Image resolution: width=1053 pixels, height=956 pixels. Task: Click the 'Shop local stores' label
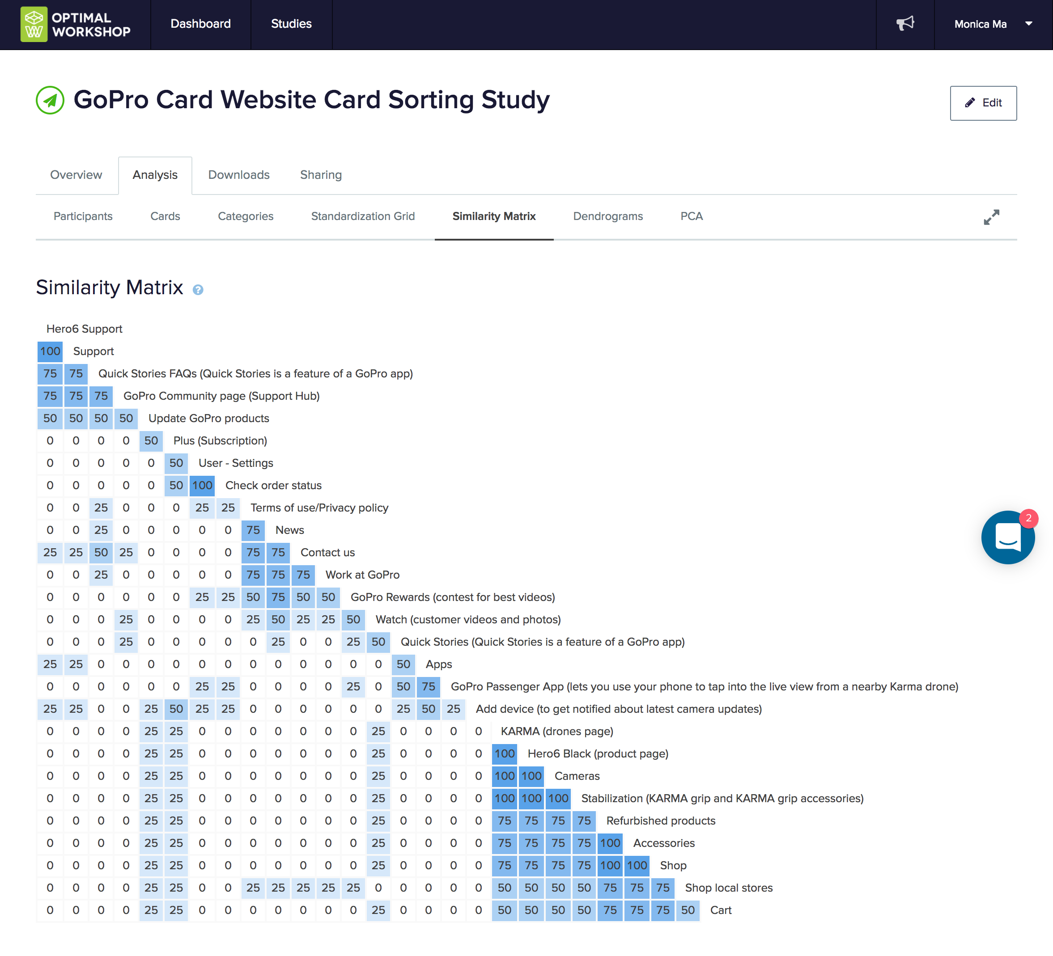(x=729, y=888)
